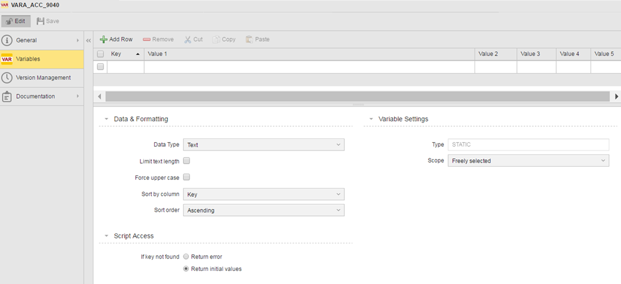The height and width of the screenshot is (284, 621).
Task: Collapse sidebar with double chevron icon
Action: tap(89, 41)
